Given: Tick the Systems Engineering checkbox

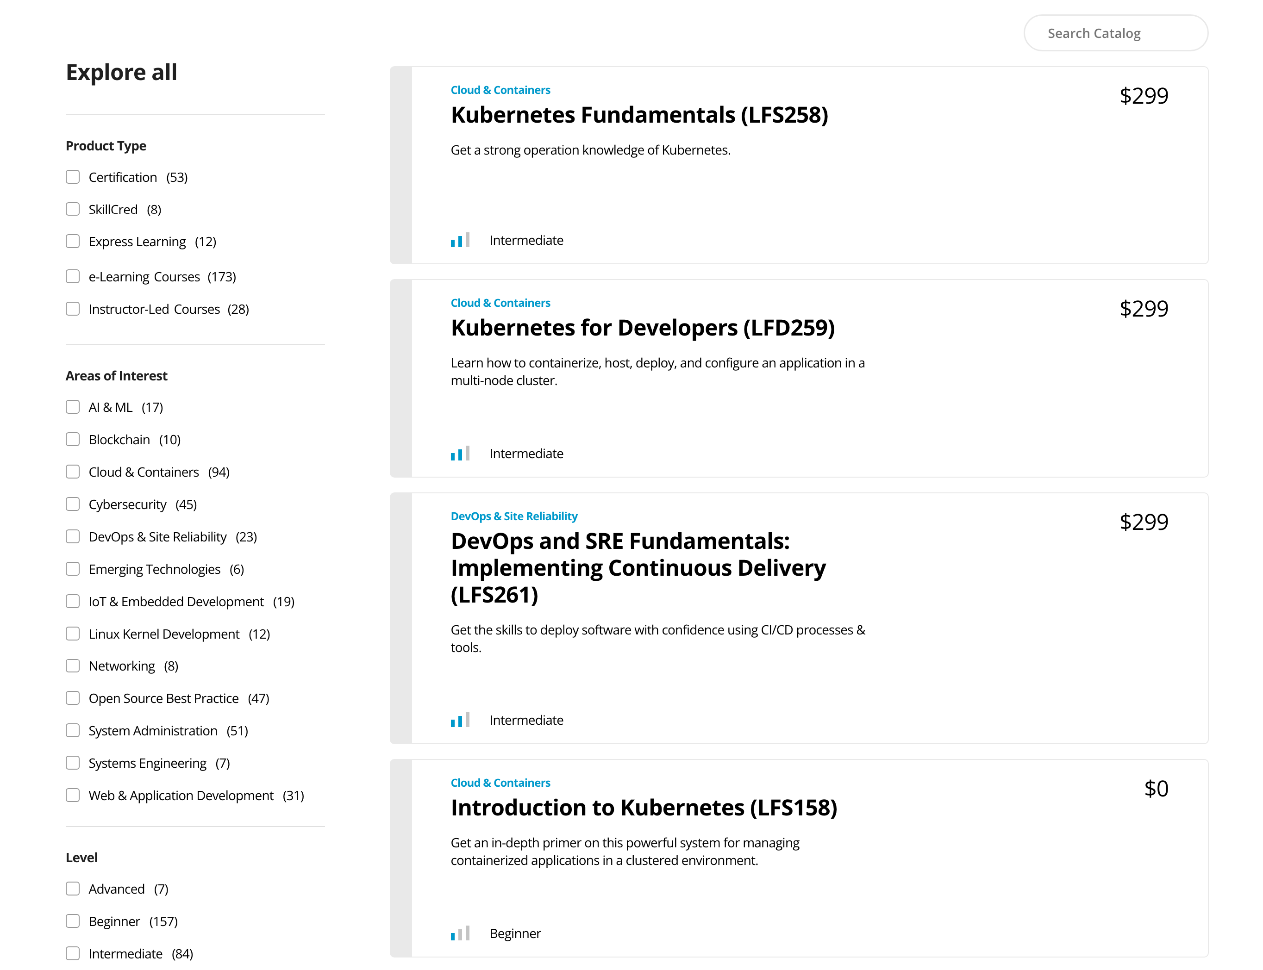Looking at the screenshot, I should pyautogui.click(x=73, y=763).
